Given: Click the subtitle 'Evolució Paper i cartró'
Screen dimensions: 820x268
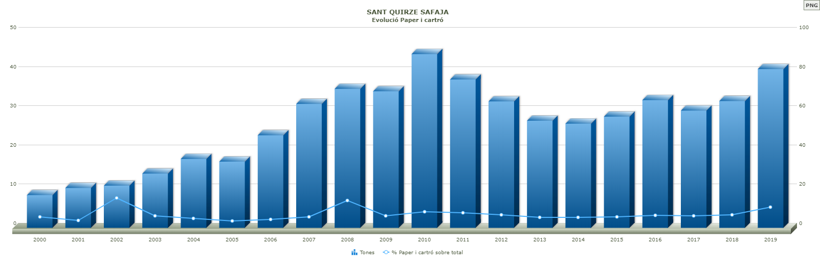Looking at the screenshot, I should pos(407,20).
